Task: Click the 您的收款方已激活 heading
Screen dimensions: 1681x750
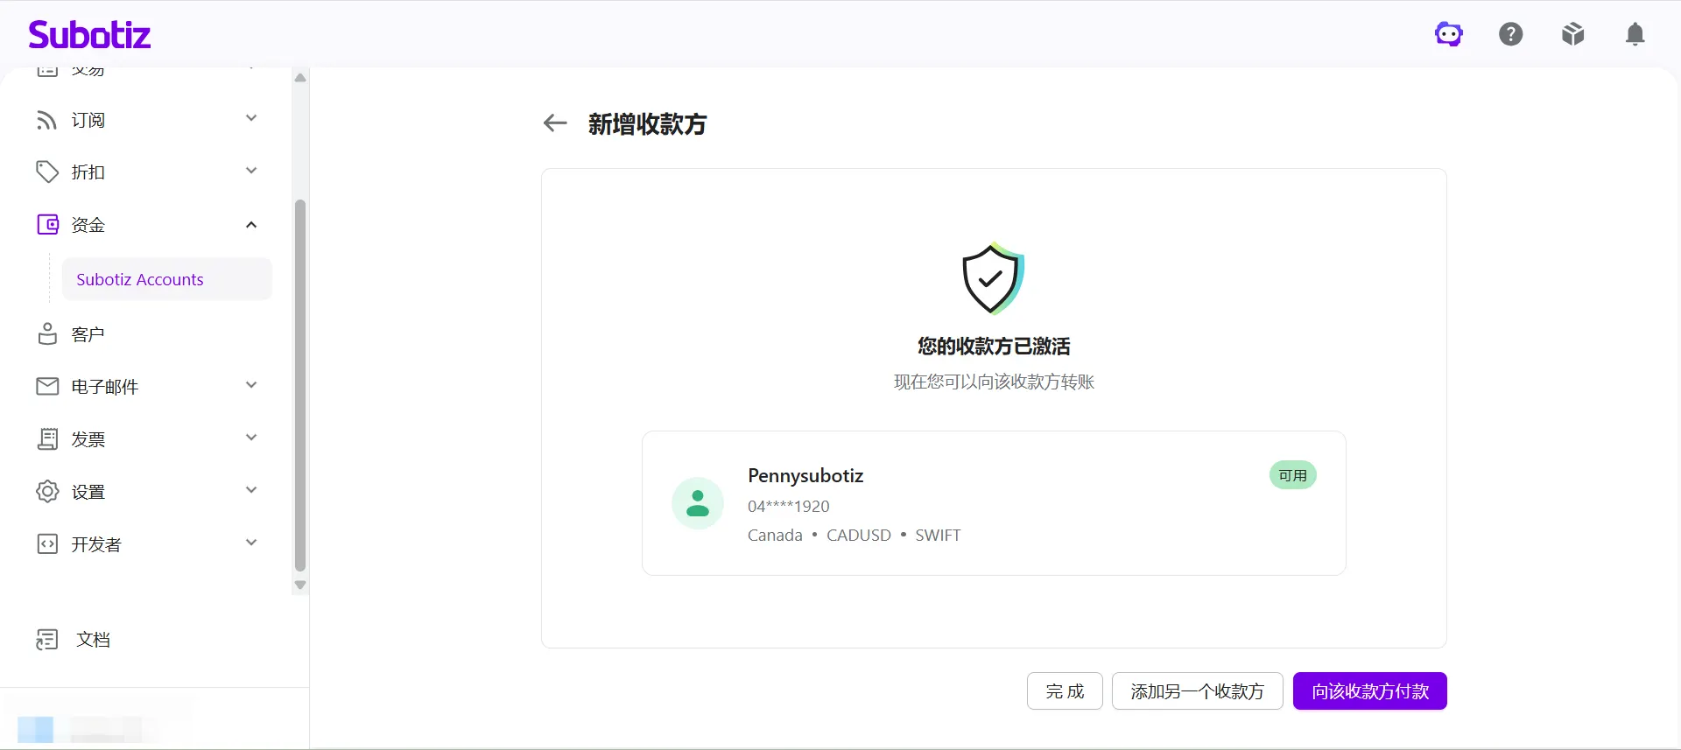Action: (994, 347)
